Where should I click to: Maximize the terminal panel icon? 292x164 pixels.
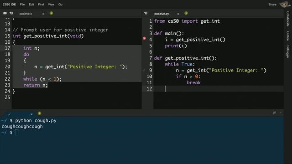tap(274, 113)
